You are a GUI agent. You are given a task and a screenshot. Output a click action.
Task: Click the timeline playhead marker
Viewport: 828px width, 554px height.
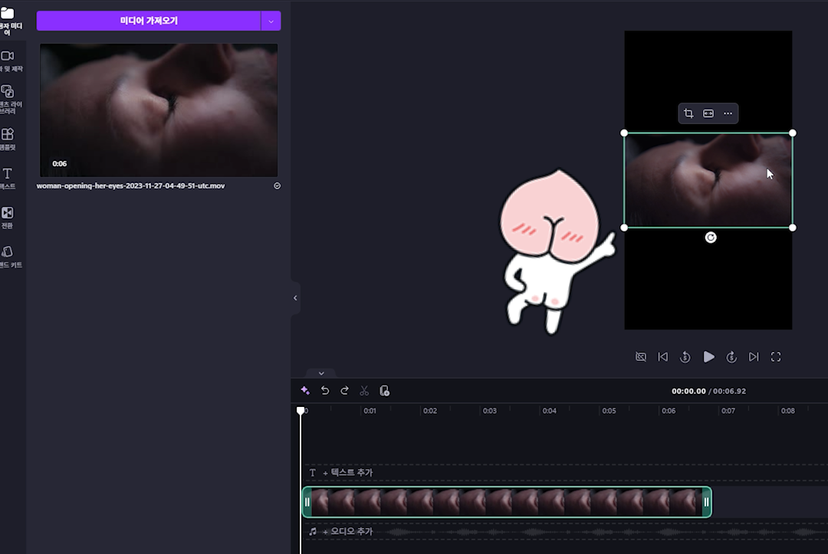tap(301, 411)
